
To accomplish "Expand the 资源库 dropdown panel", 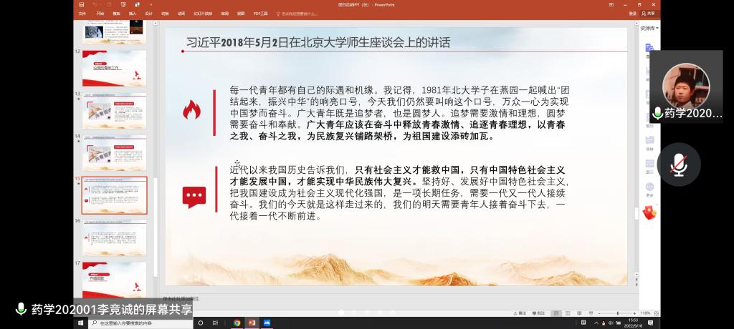I will coord(649,28).
